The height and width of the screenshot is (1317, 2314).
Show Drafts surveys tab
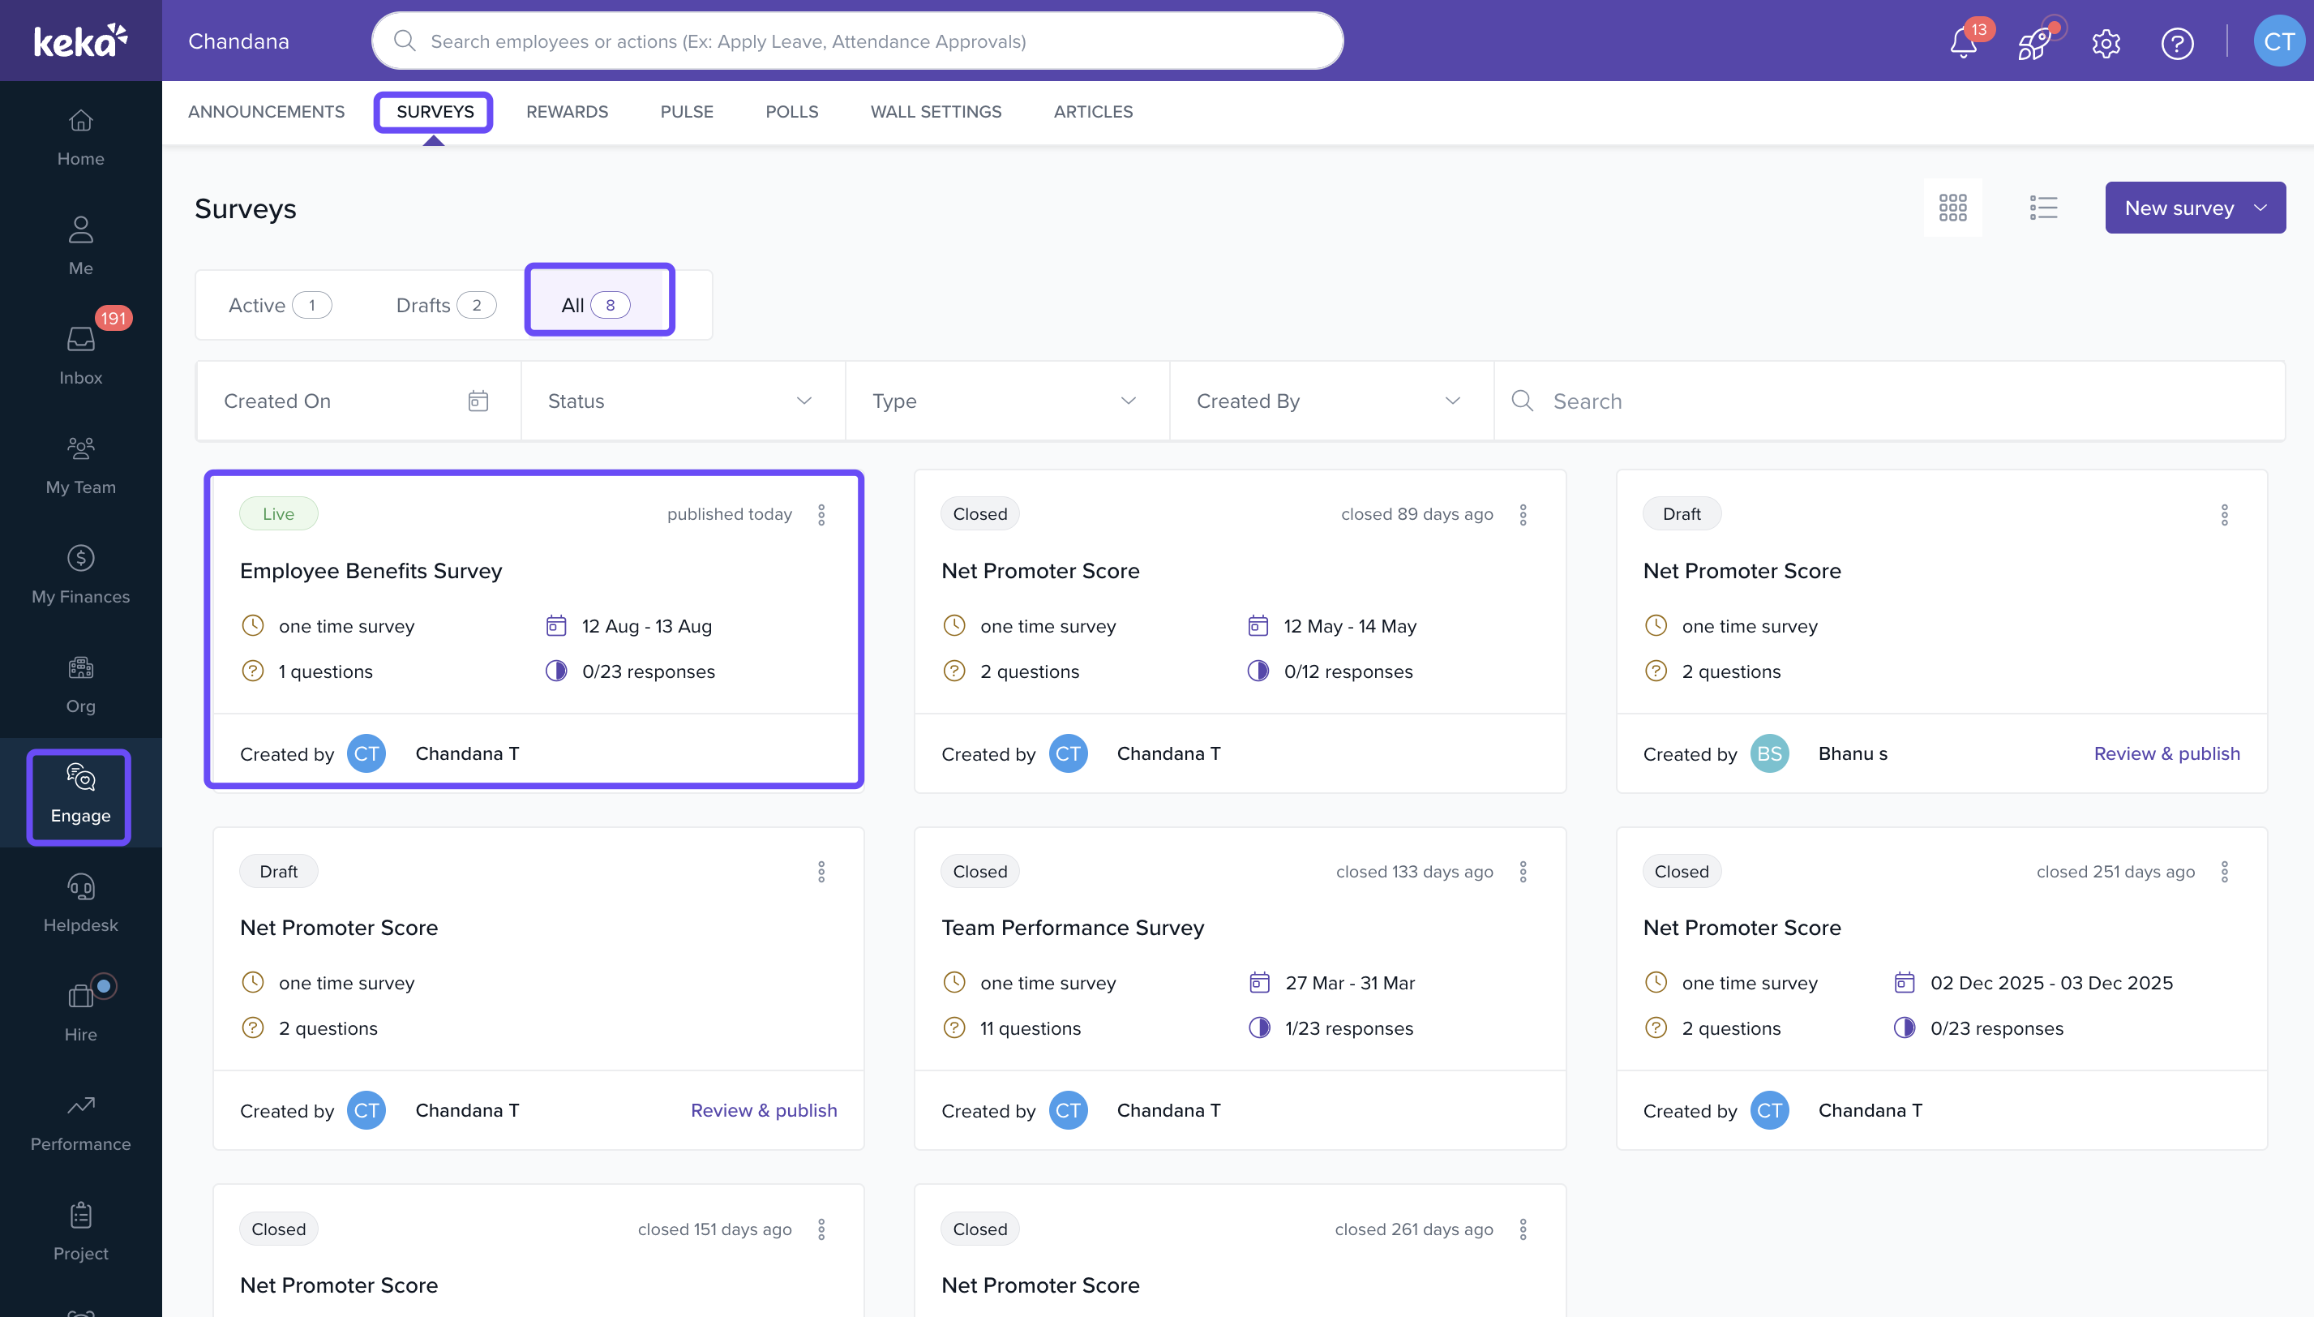(x=446, y=305)
